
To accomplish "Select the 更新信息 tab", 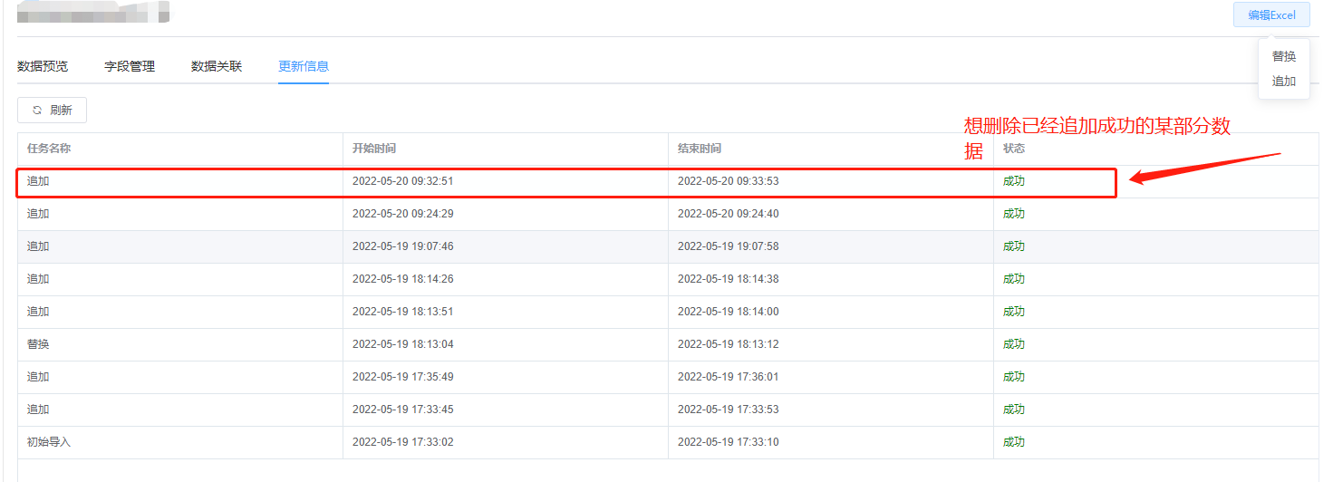I will point(304,66).
